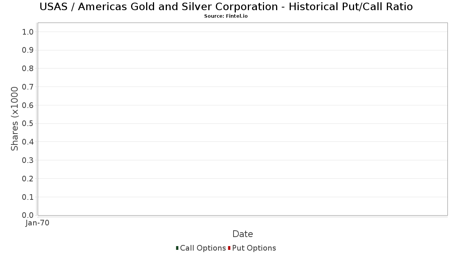Click the green Call Options legend swatch

pos(177,248)
